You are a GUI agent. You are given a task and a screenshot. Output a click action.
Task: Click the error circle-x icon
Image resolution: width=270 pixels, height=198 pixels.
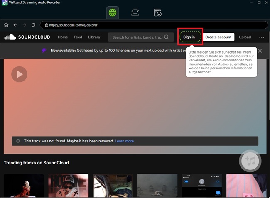point(18,141)
